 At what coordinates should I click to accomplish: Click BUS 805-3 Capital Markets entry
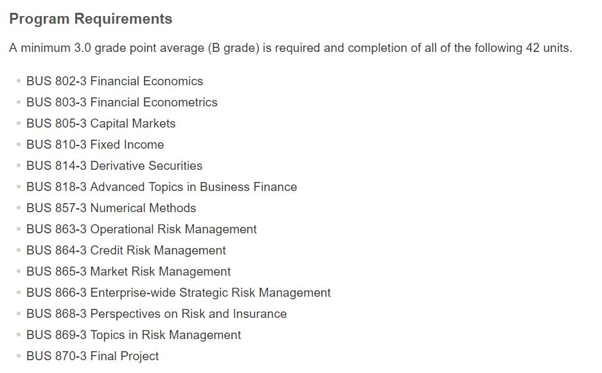[101, 124]
